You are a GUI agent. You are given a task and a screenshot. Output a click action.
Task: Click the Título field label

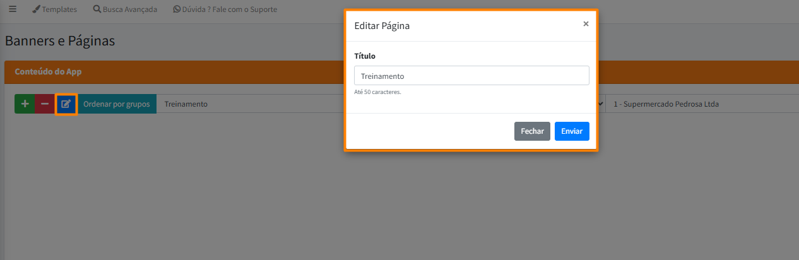click(x=365, y=56)
